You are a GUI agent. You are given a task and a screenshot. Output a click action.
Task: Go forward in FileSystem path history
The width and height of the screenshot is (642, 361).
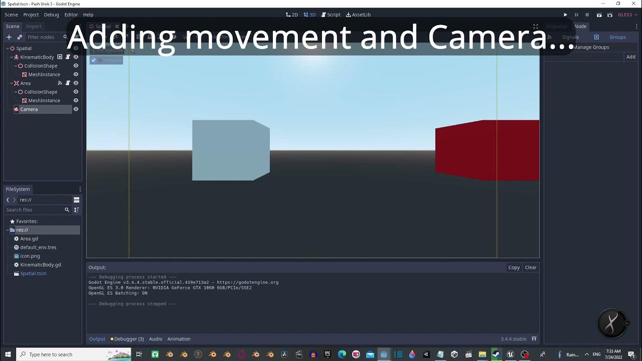coord(14,200)
